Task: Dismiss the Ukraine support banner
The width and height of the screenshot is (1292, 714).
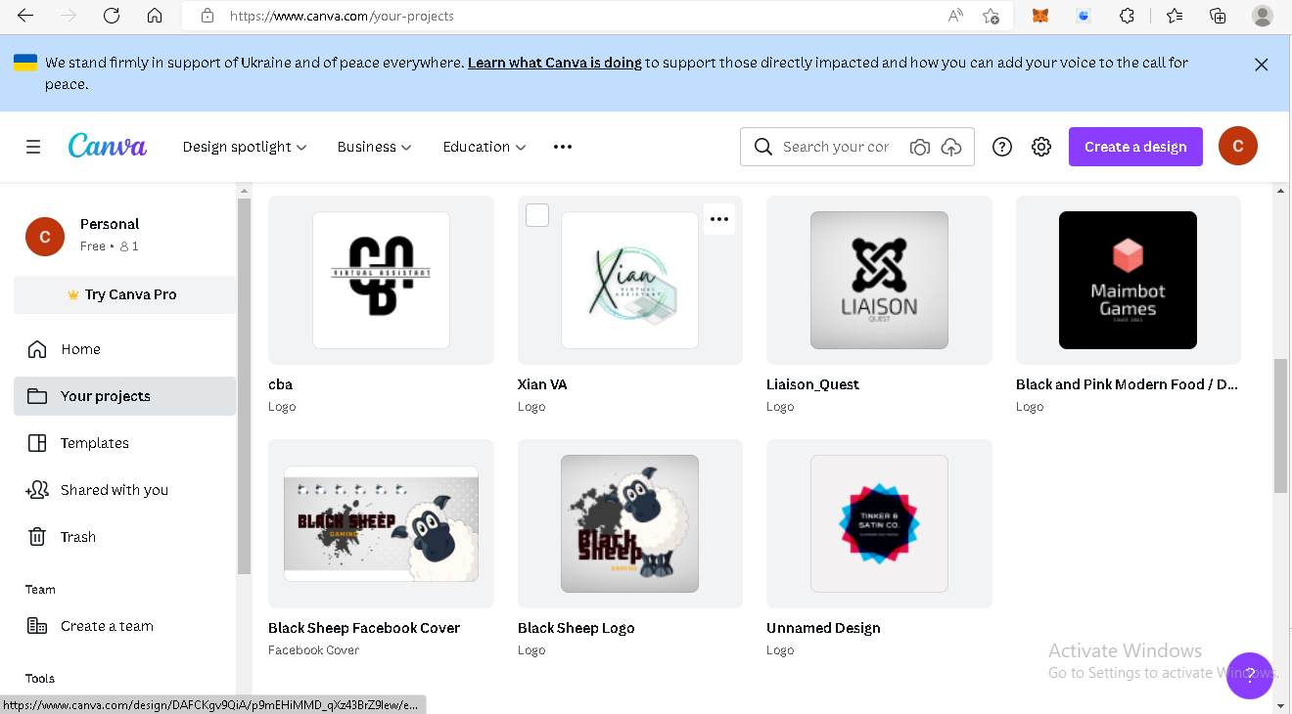Action: 1262,65
